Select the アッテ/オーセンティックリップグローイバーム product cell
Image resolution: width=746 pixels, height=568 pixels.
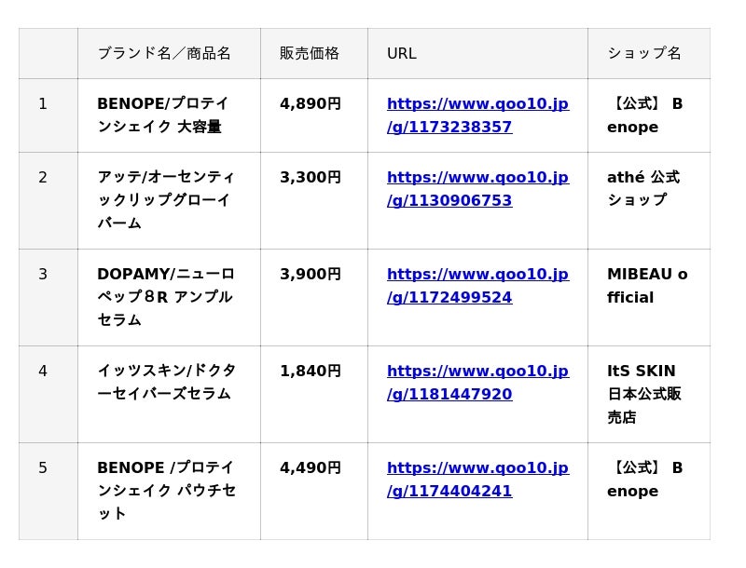click(166, 200)
